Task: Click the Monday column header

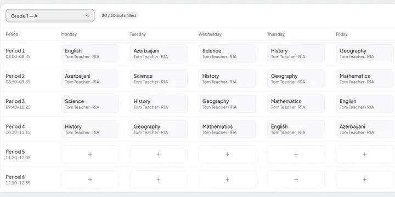Action: [x=69, y=34]
